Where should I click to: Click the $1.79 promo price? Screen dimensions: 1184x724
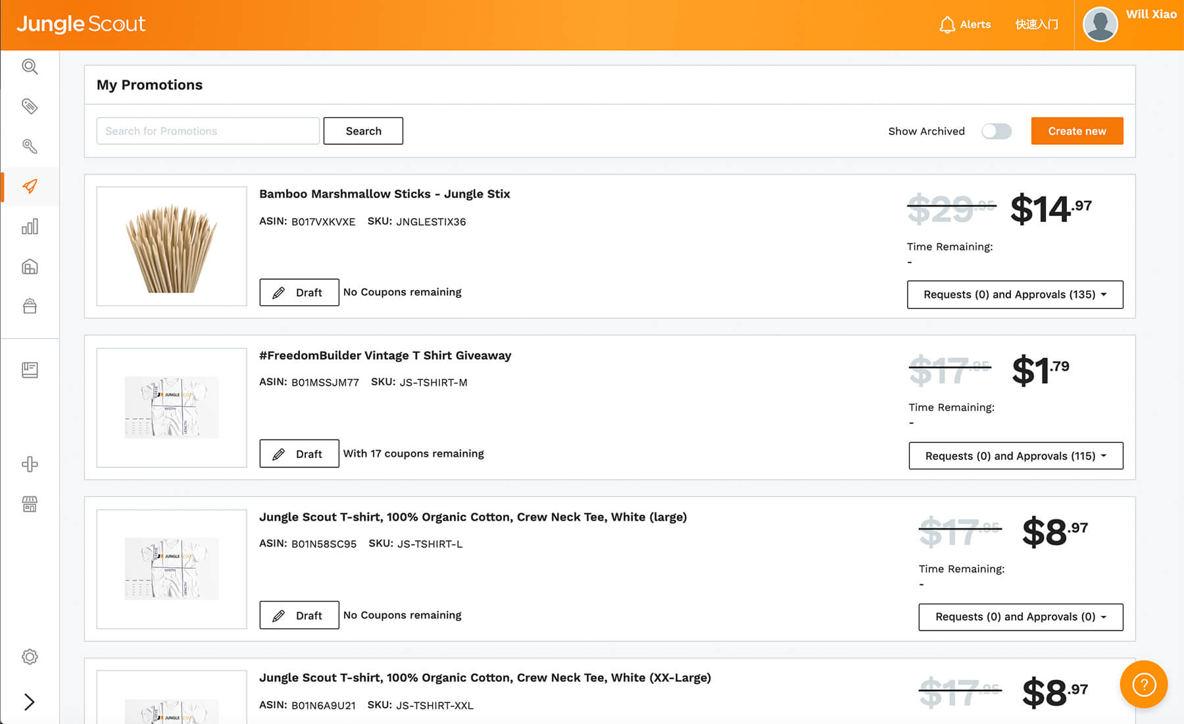coord(1041,371)
